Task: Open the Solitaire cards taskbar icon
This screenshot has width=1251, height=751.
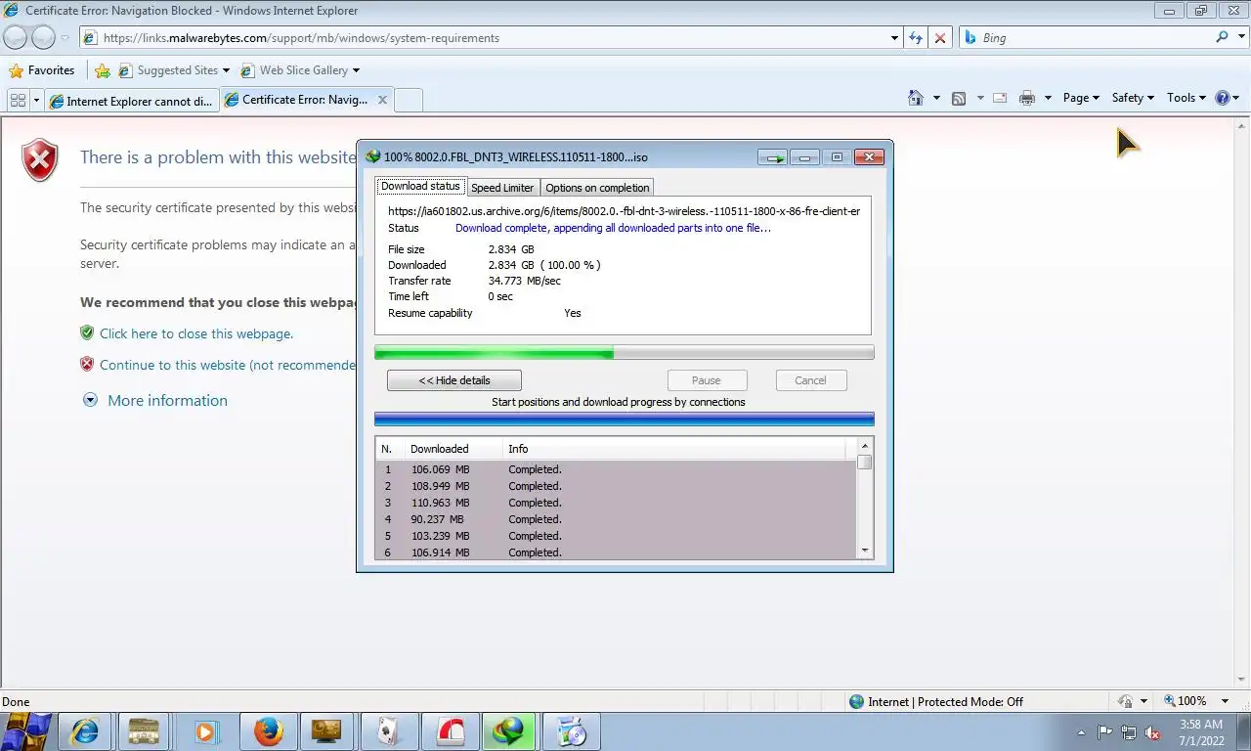Action: (388, 731)
